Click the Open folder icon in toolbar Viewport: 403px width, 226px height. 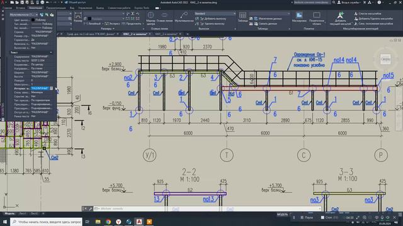tap(17, 3)
